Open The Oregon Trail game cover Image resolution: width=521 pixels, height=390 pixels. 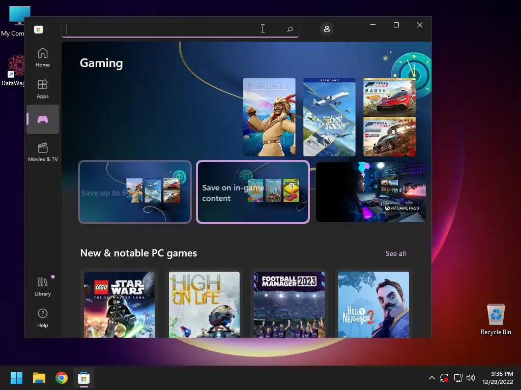pos(269,117)
